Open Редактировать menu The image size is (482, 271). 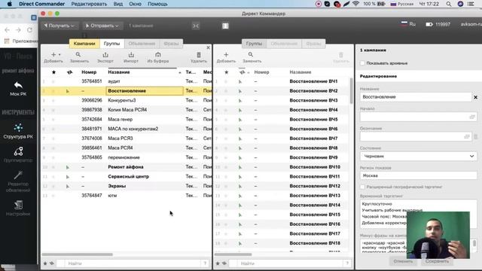89,4
